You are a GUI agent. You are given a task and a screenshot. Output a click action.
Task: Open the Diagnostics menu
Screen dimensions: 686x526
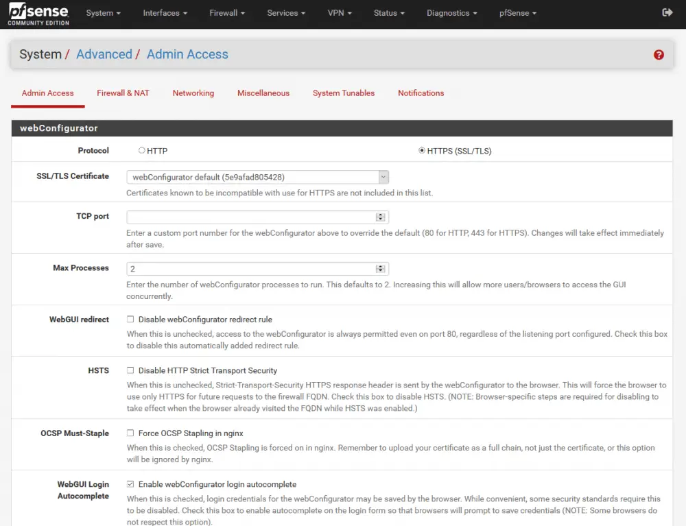(448, 12)
